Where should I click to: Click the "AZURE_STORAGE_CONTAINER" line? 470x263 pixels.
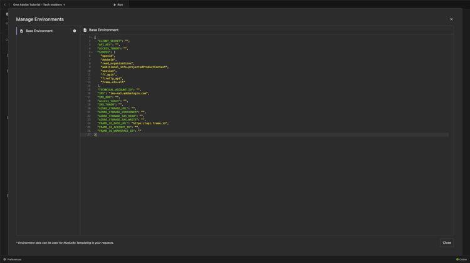[122, 112]
